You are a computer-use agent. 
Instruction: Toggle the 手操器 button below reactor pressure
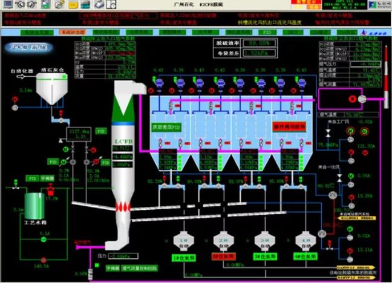coord(113,267)
